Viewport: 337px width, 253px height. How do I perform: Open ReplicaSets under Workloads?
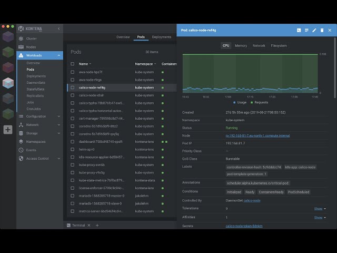pyautogui.click(x=35, y=96)
